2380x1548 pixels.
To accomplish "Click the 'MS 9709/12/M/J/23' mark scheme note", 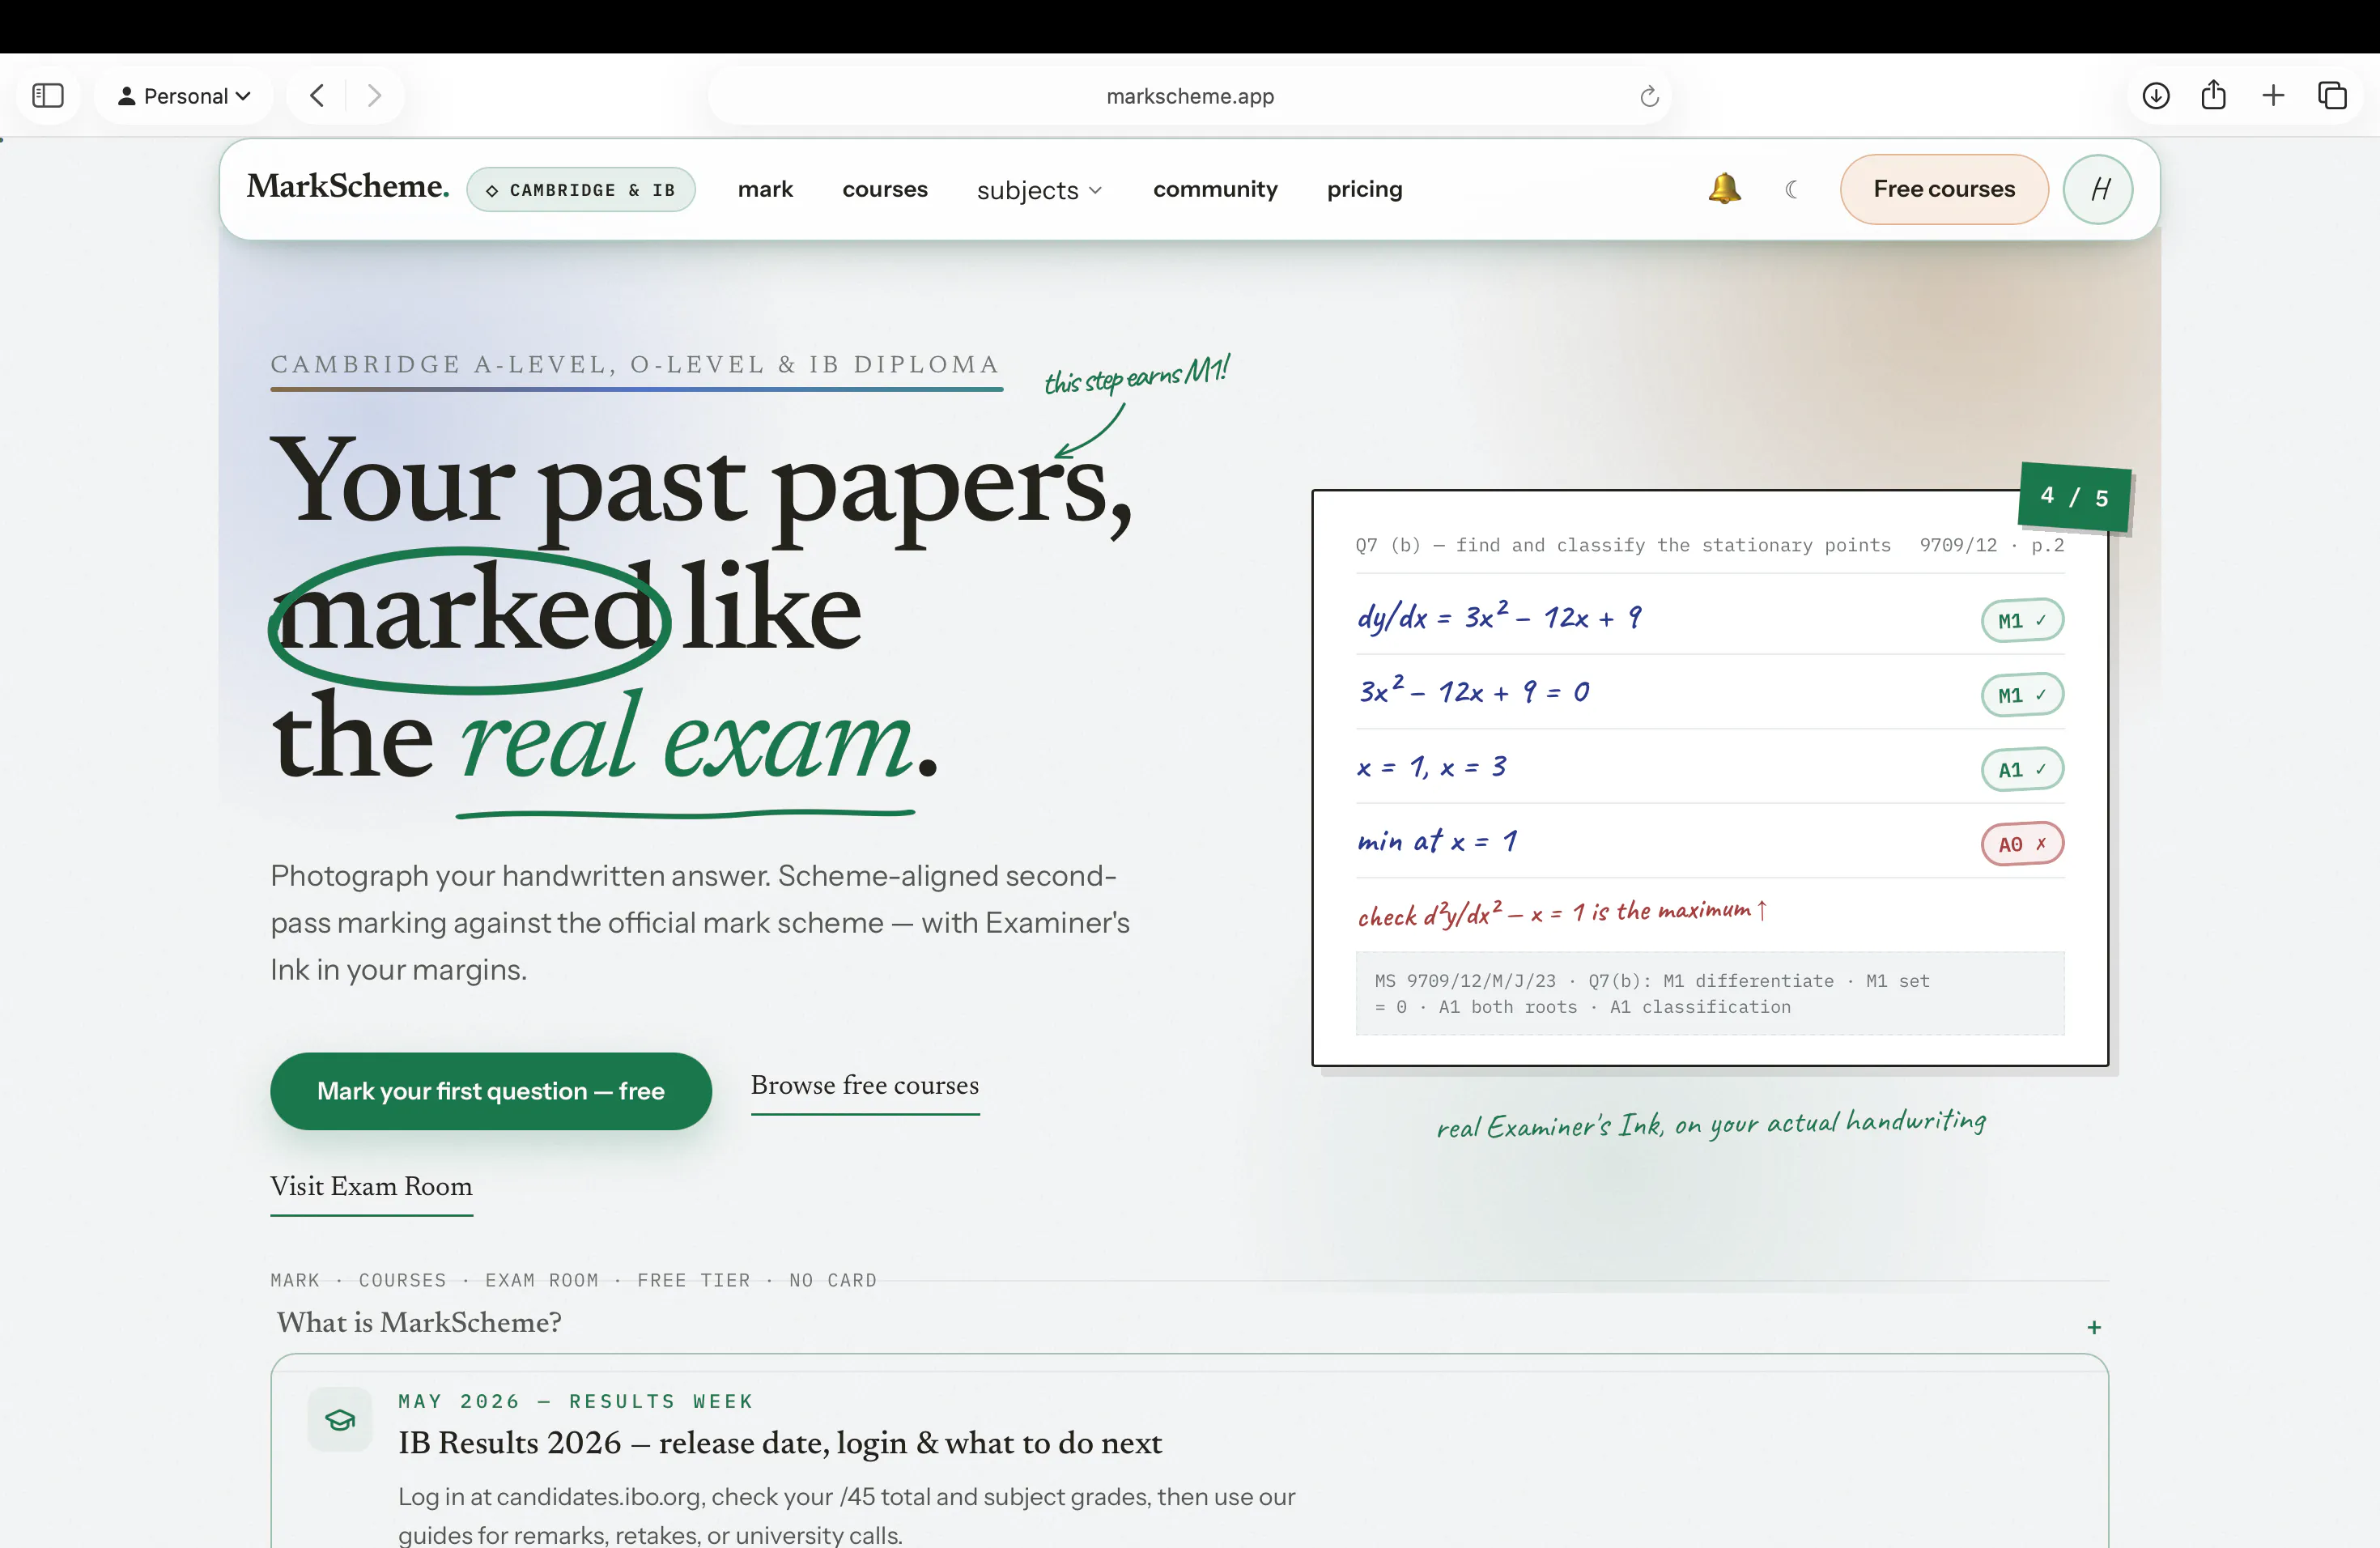I will coord(1709,993).
